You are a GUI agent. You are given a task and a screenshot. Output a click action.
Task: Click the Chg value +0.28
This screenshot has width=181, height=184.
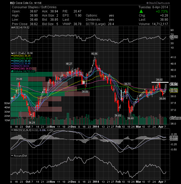pyautogui.click(x=164, y=16)
